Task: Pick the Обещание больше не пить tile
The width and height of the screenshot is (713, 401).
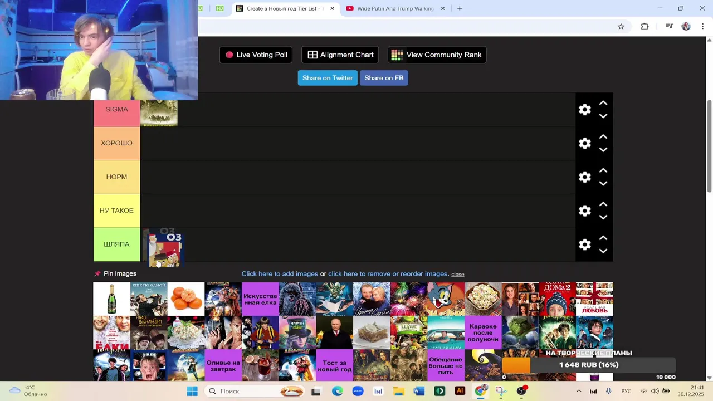Action: click(446, 365)
